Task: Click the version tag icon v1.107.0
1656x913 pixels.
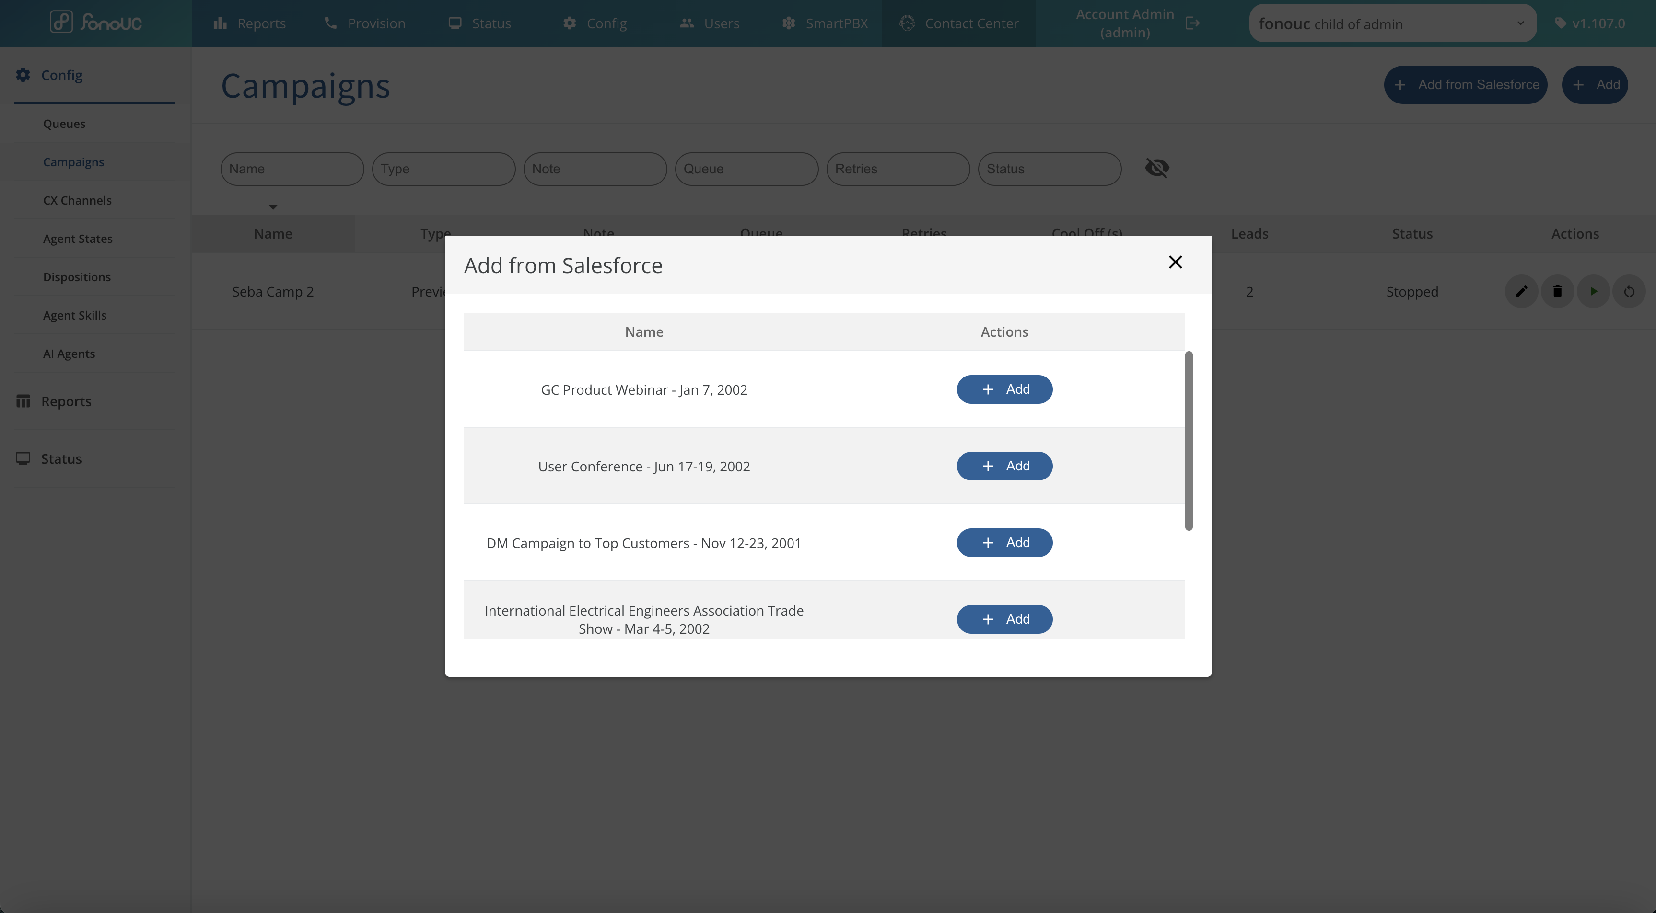Action: [1560, 23]
